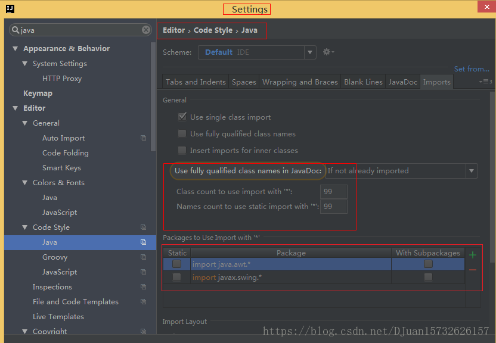Viewport: 496px width, 343px height.
Task: Open the Blank Lines tab
Action: click(363, 82)
